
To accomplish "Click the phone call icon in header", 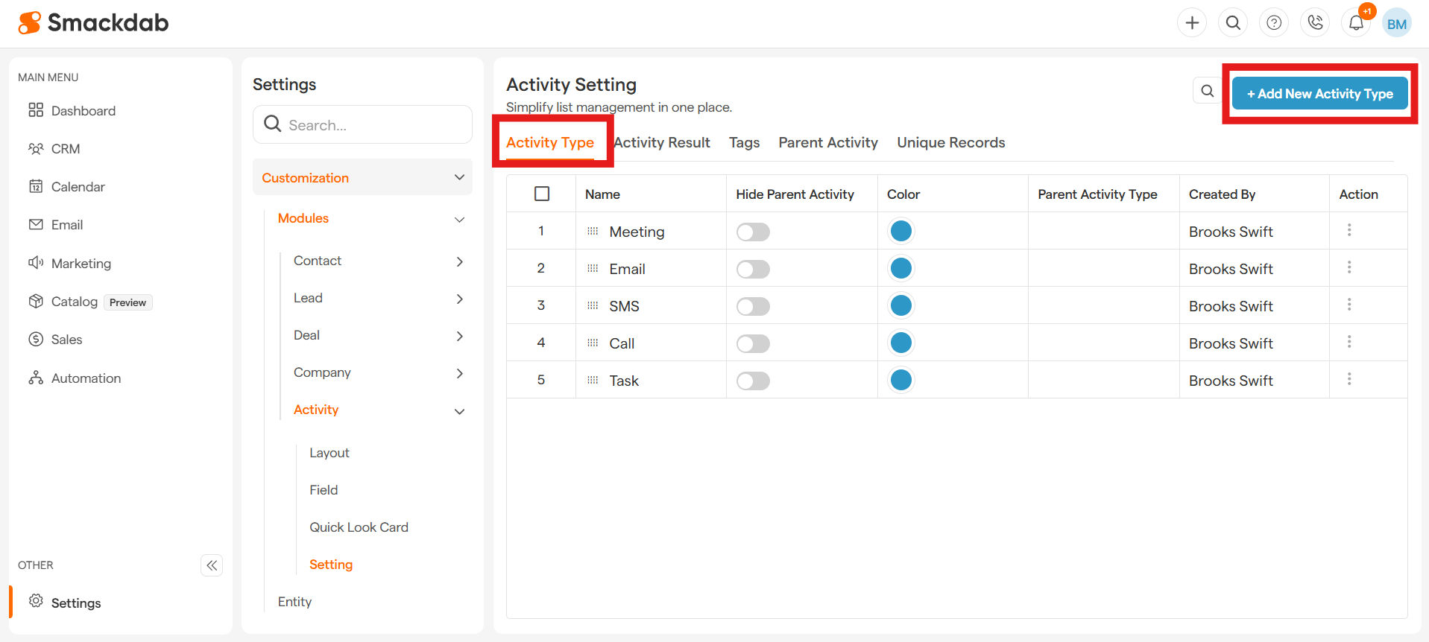I will pos(1315,23).
